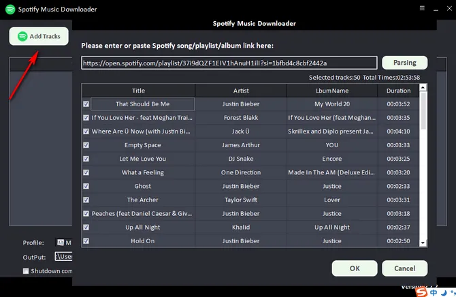This screenshot has height=297, width=456.
Task: Click the Parsing button
Action: (404, 63)
